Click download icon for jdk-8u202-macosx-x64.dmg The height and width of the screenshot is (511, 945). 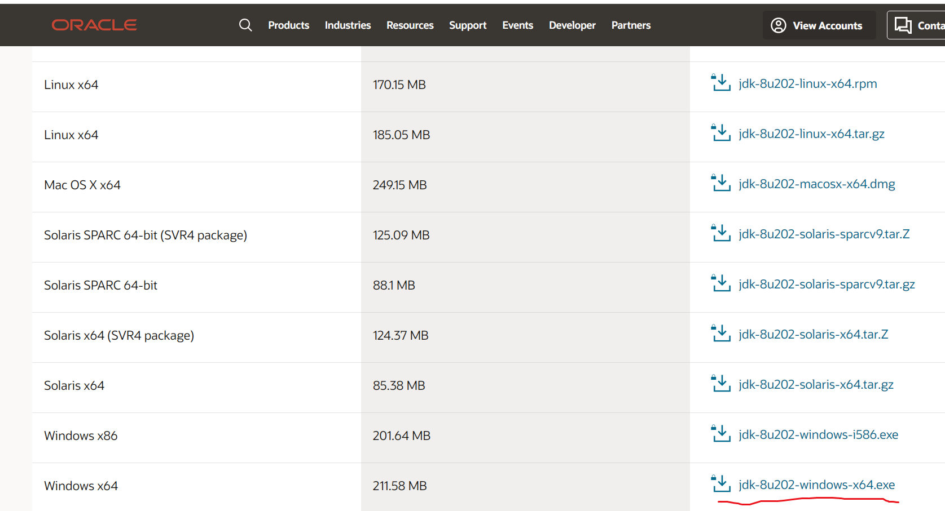coord(721,183)
